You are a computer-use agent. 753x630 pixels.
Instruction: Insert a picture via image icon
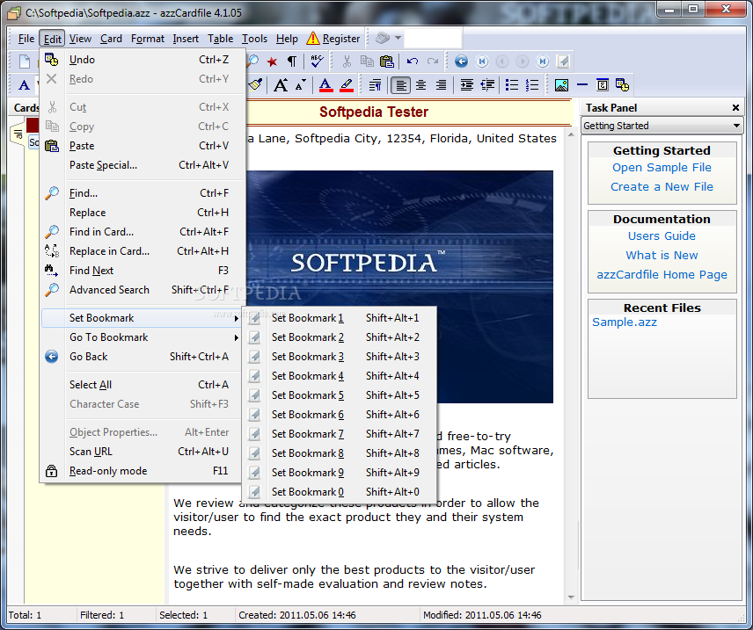(561, 85)
